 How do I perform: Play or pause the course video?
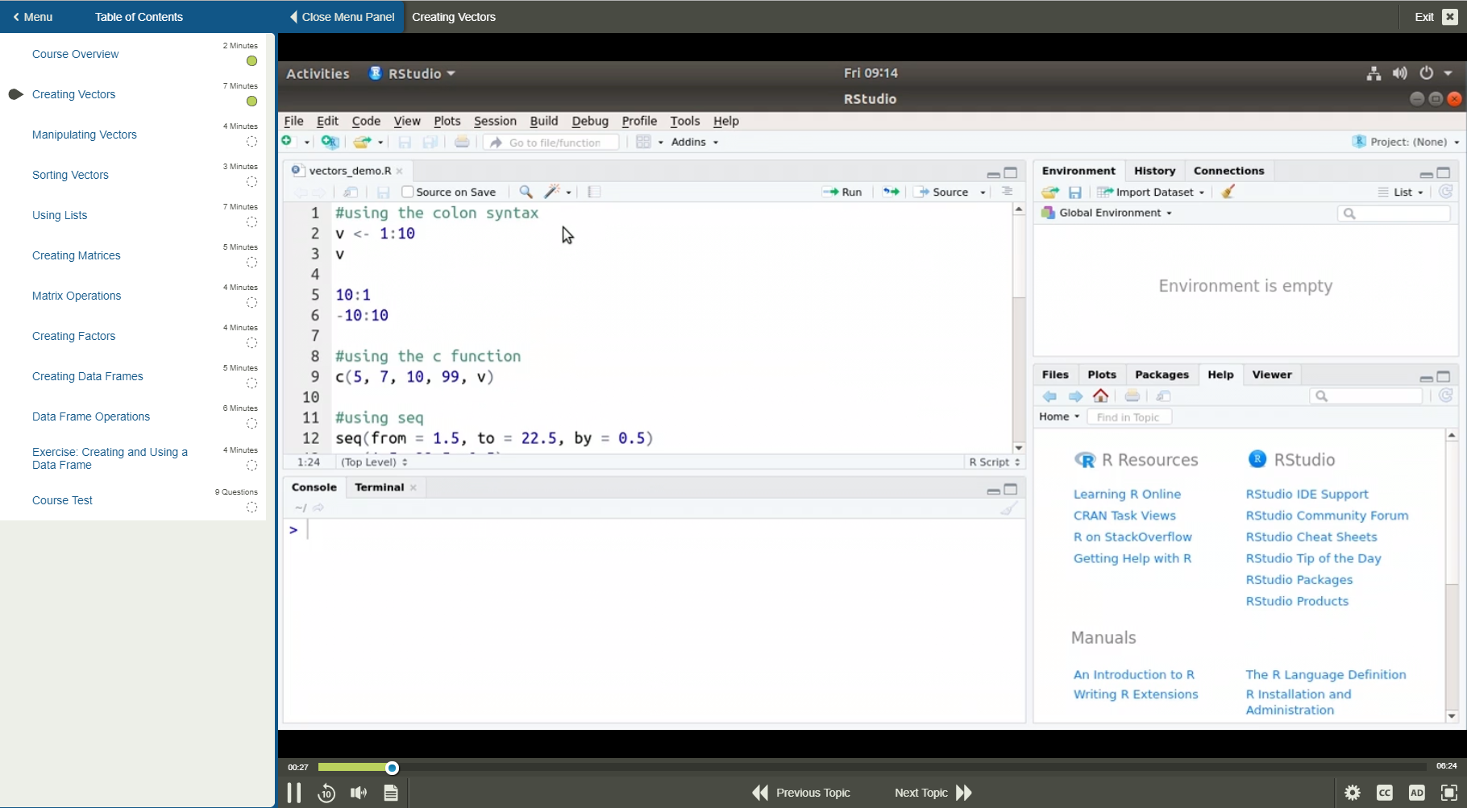coord(294,792)
